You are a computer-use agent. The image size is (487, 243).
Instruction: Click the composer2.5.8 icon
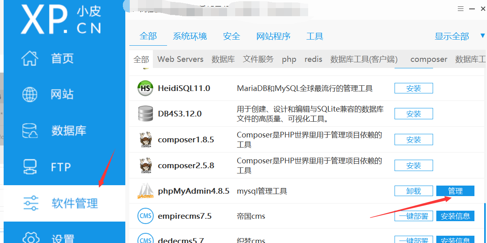pos(145,166)
